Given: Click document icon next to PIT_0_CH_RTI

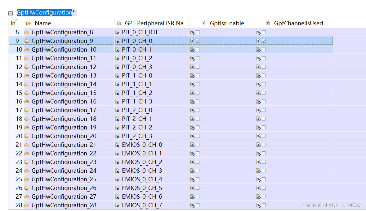Looking at the screenshot, I should tap(118, 32).
